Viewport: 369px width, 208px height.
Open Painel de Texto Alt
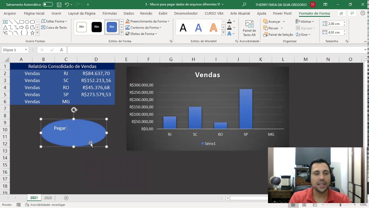pos(249,28)
